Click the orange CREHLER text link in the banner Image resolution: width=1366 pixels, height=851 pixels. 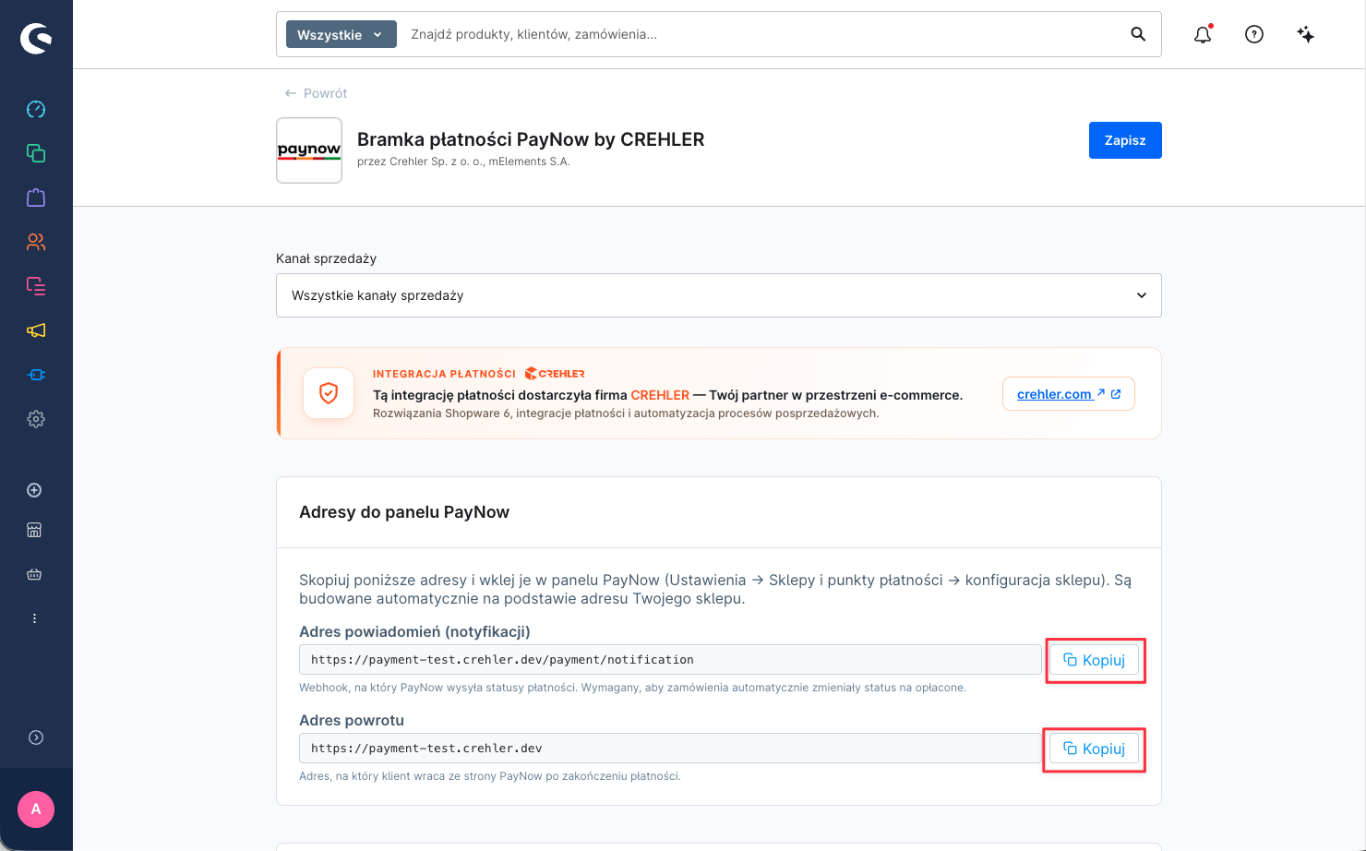click(x=660, y=395)
